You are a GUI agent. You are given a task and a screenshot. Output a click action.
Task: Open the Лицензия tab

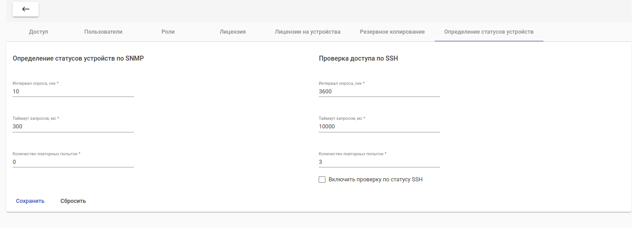232,32
